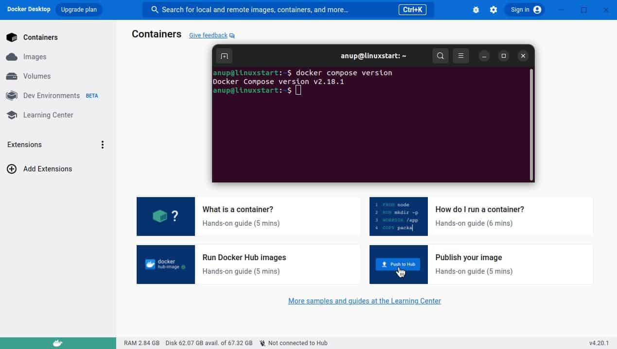617x349 pixels.
Task: Open Dev Environments from the sidebar
Action: click(51, 96)
